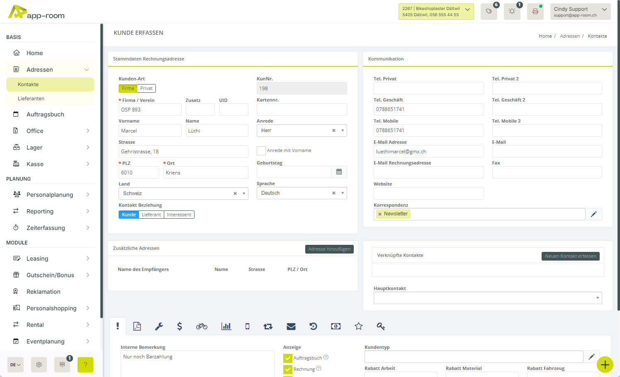Click the notification bell icon
The image size is (620, 377).
click(512, 12)
